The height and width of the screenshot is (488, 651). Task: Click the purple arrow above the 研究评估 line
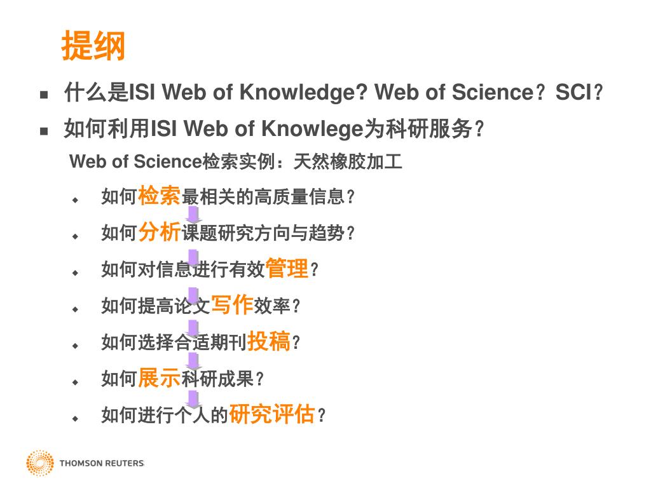(x=194, y=400)
